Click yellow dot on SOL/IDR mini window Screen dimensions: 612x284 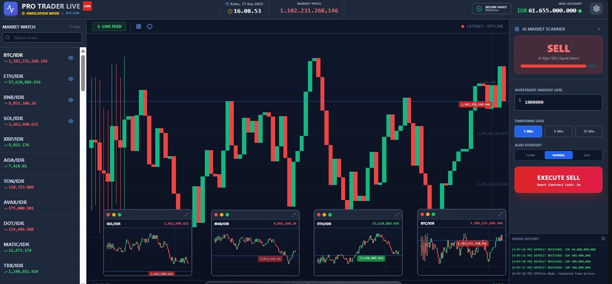point(114,214)
